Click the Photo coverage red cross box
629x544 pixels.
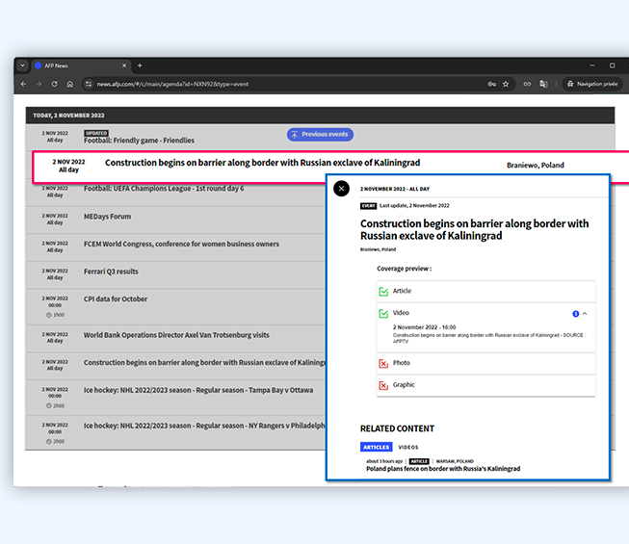pyautogui.click(x=382, y=363)
